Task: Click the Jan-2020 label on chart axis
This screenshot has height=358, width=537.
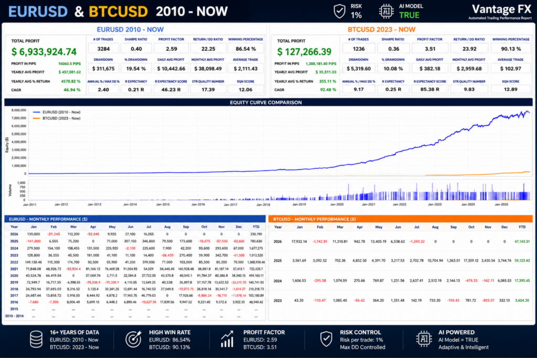Action: coord(337,204)
